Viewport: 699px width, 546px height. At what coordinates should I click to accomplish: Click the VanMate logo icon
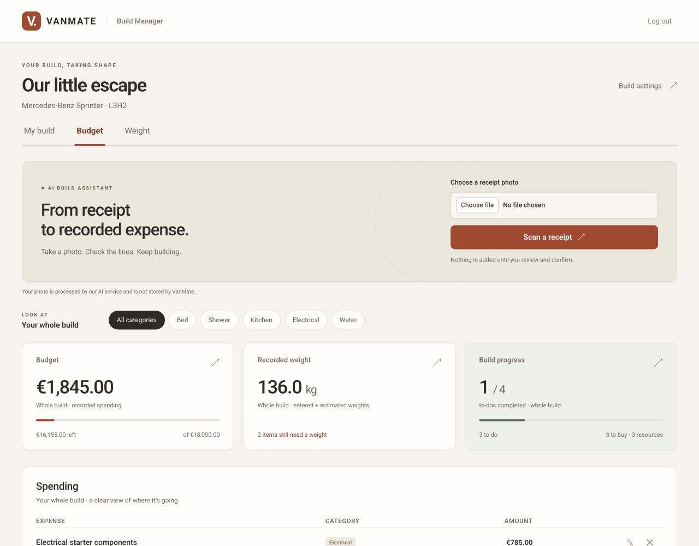tap(31, 21)
